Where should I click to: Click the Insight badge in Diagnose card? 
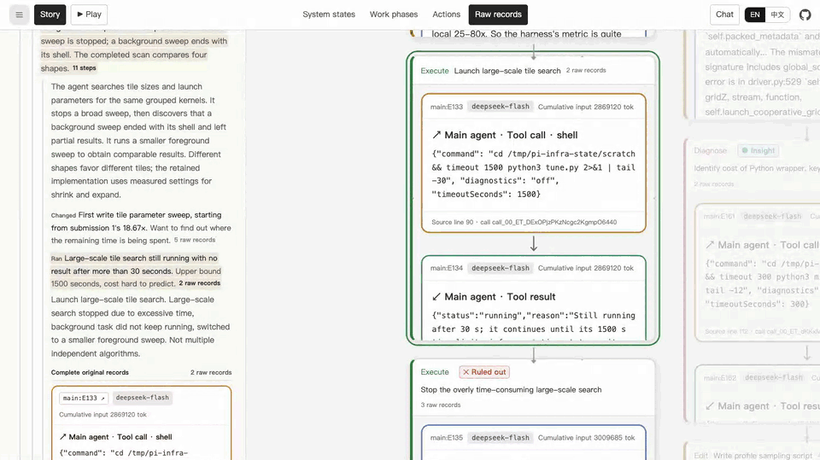point(758,150)
